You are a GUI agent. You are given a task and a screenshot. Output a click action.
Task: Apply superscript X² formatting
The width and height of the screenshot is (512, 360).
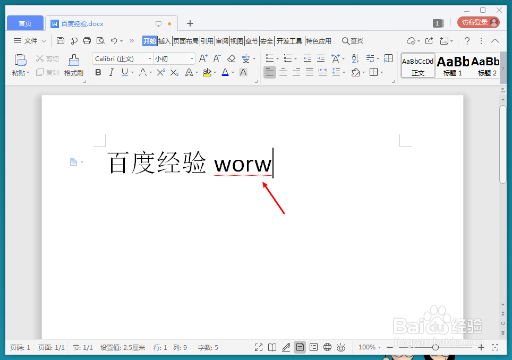pyautogui.click(x=161, y=72)
